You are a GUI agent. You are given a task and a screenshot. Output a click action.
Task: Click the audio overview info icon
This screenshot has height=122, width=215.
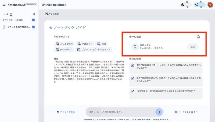click(x=198, y=37)
